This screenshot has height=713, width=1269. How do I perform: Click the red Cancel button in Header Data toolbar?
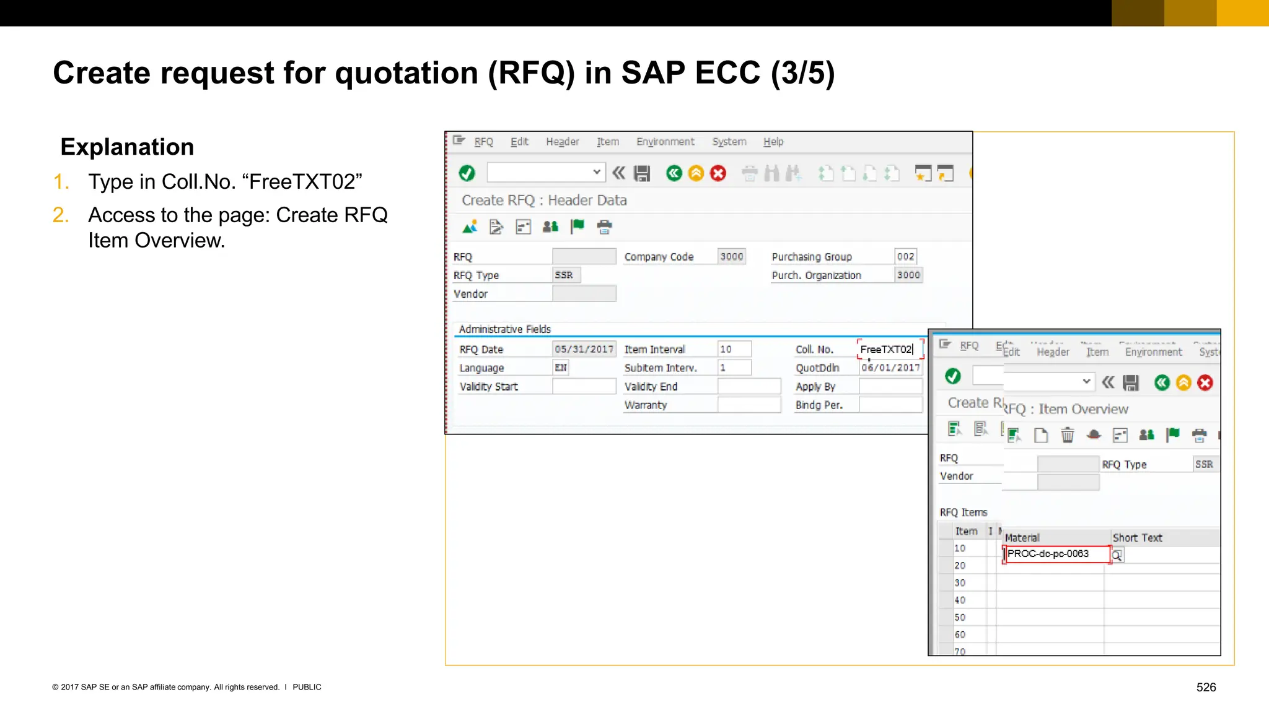718,173
